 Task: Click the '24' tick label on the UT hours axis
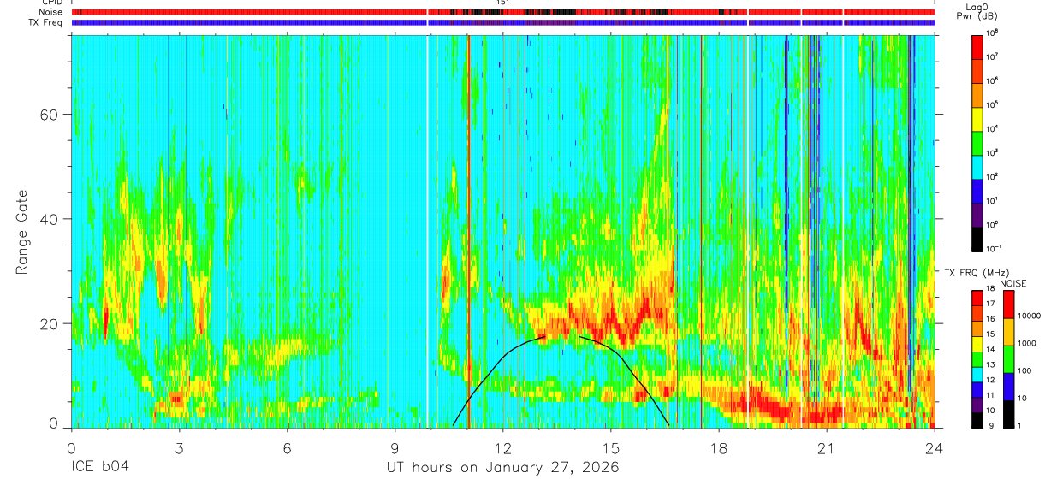click(934, 448)
